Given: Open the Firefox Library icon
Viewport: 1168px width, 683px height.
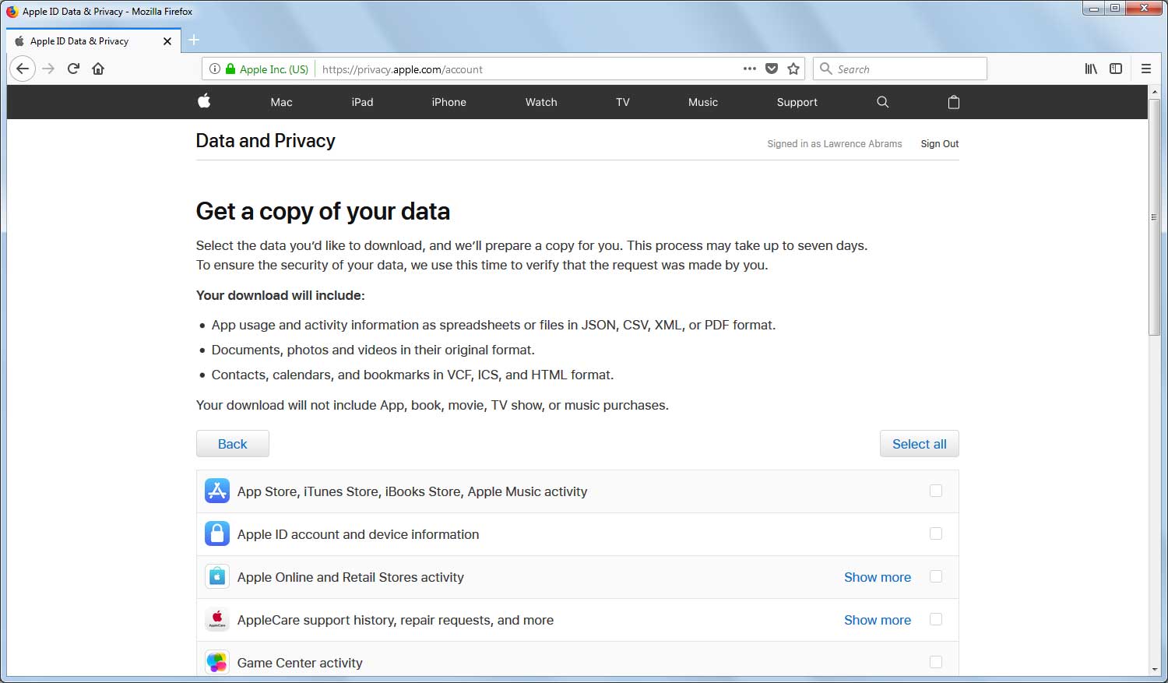Looking at the screenshot, I should (x=1091, y=69).
